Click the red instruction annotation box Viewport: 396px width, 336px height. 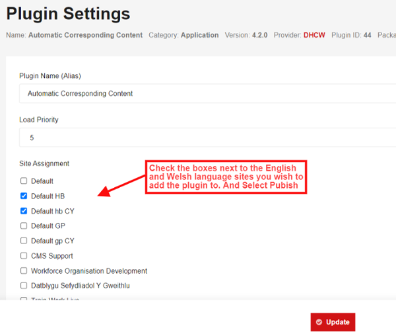click(x=226, y=177)
